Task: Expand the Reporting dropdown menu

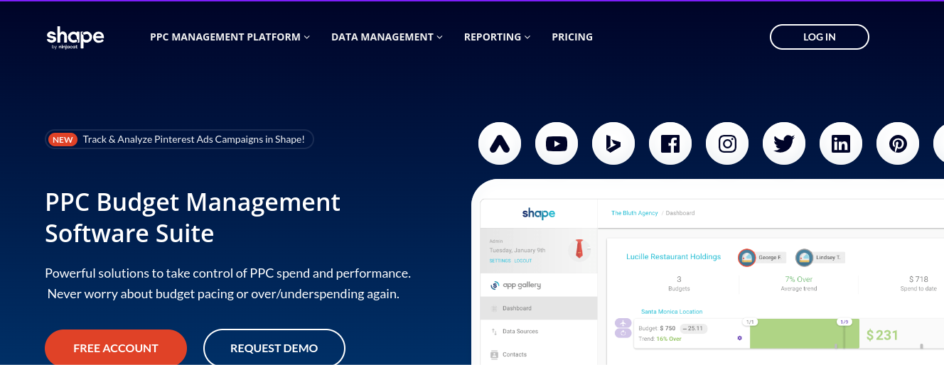Action: [x=497, y=37]
